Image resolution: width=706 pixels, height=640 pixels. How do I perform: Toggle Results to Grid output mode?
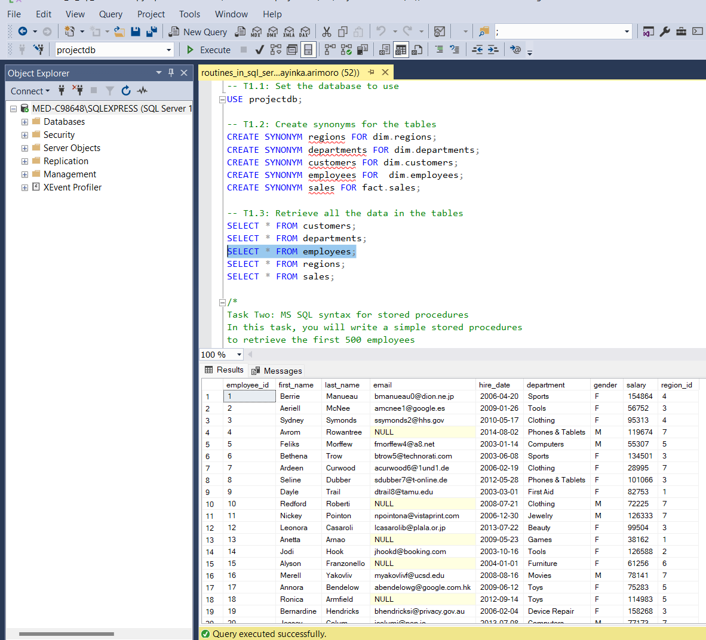pos(401,50)
